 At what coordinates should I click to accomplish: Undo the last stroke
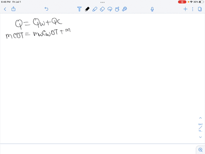tap(47, 9)
